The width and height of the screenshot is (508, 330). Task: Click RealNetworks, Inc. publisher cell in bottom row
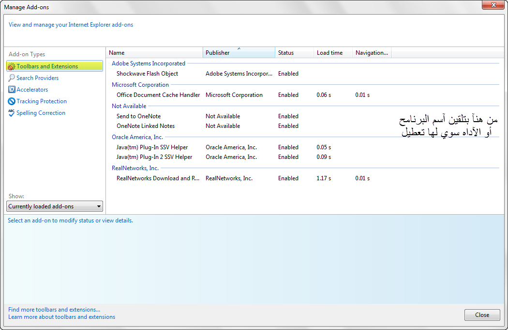tap(229, 178)
